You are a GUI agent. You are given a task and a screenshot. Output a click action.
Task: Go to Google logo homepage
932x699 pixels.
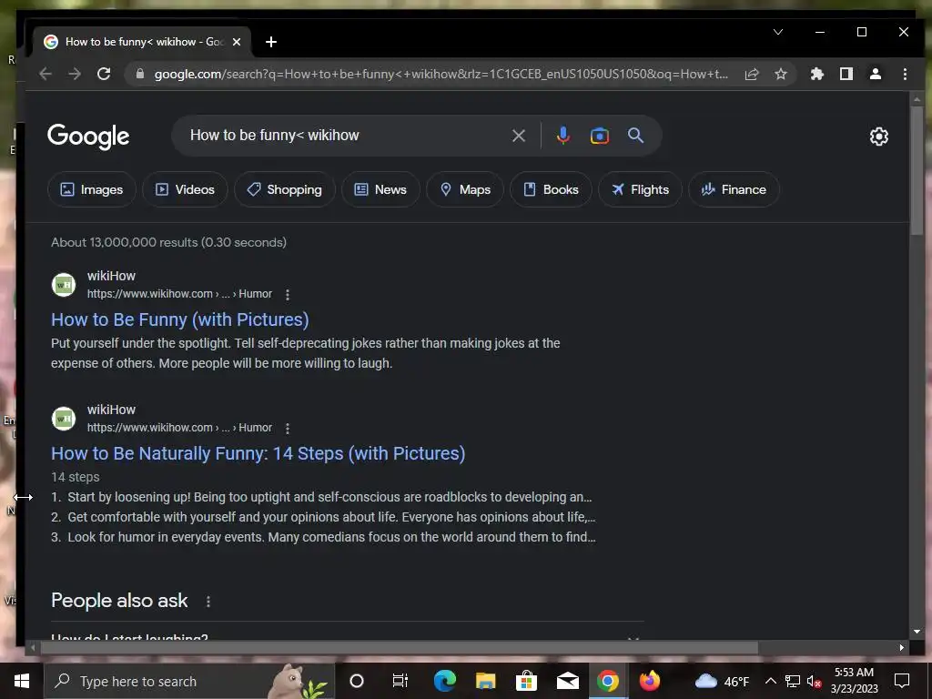(88, 137)
